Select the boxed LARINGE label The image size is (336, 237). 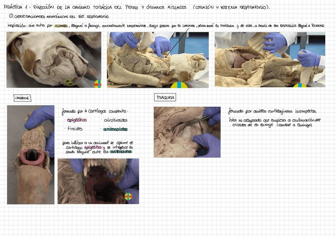click(22, 98)
